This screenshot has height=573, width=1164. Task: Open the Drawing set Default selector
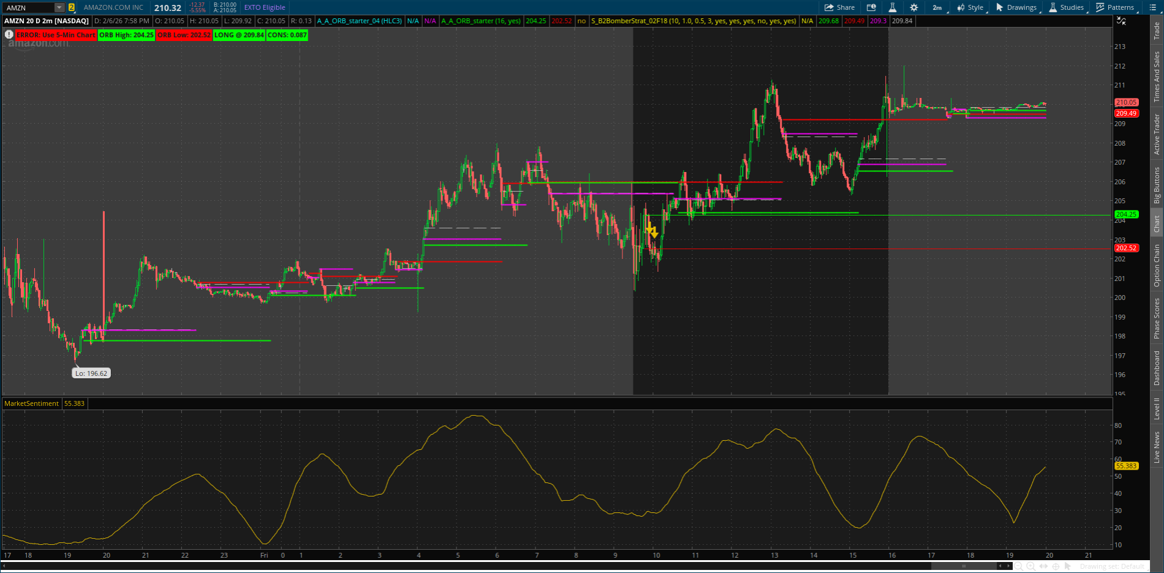(1112, 566)
